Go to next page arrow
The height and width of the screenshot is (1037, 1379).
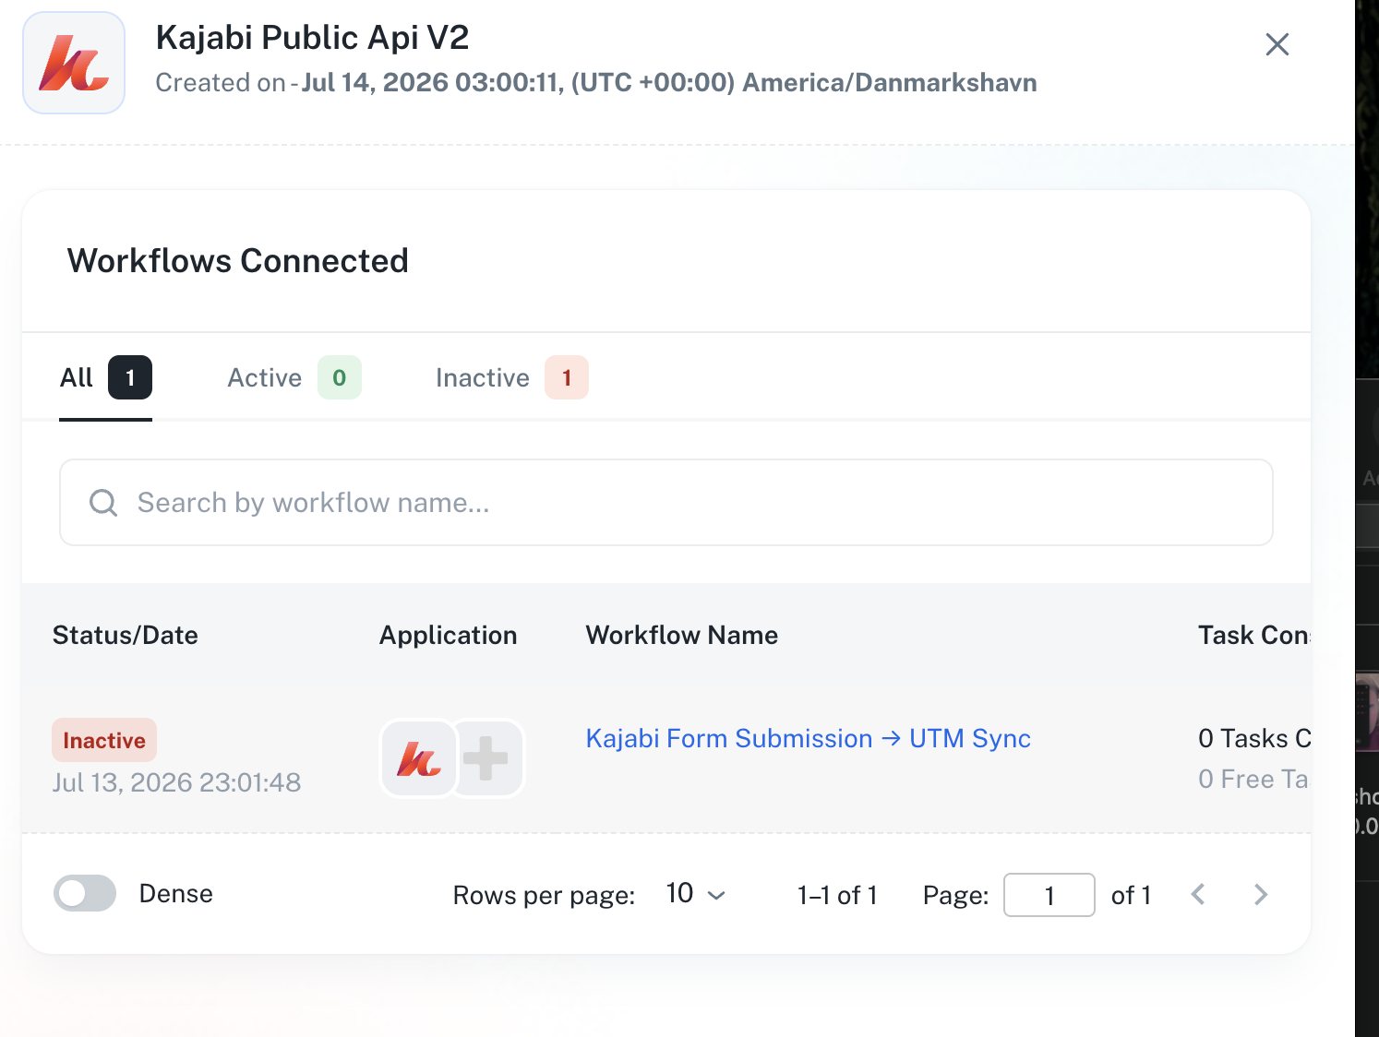[1260, 894]
